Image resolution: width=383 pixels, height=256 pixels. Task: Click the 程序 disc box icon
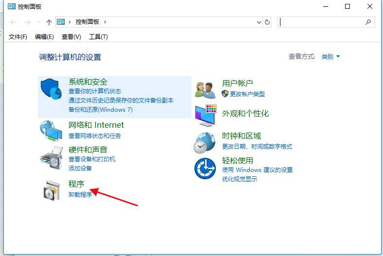tap(52, 190)
